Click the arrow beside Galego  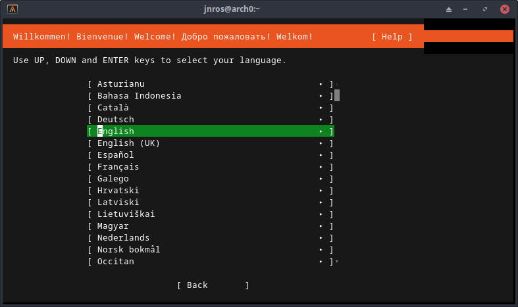[x=321, y=179]
